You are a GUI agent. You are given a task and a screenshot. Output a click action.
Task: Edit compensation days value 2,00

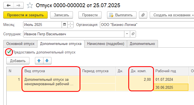[x=141, y=84]
